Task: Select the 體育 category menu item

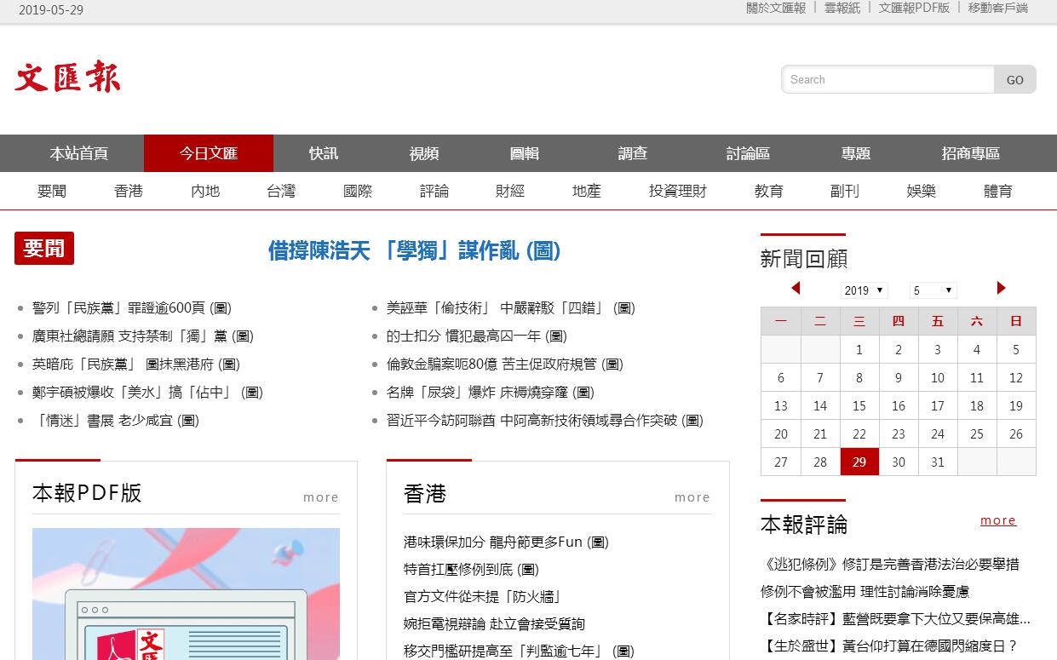Action: [x=998, y=191]
